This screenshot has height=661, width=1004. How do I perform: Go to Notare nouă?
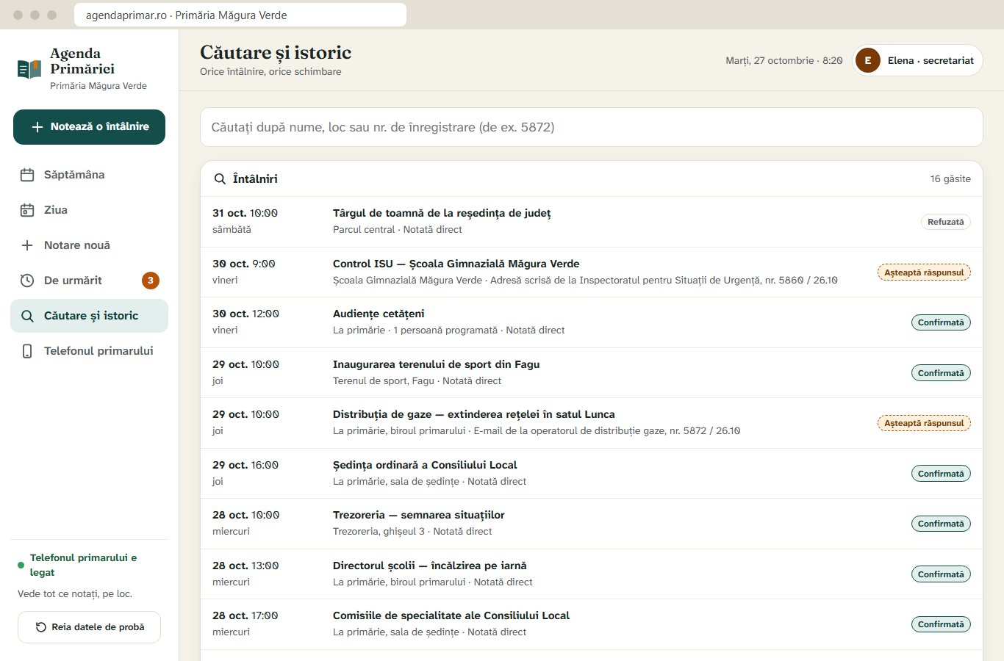point(89,245)
